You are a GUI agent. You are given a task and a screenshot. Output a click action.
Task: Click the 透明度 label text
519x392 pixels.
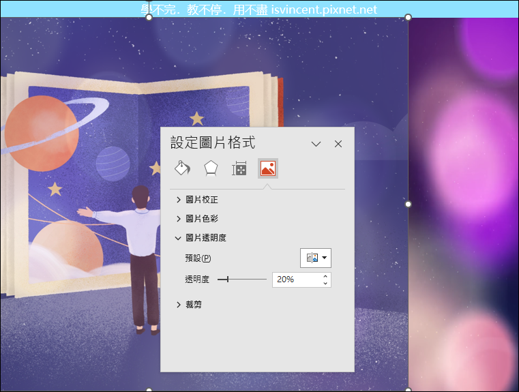pyautogui.click(x=197, y=280)
